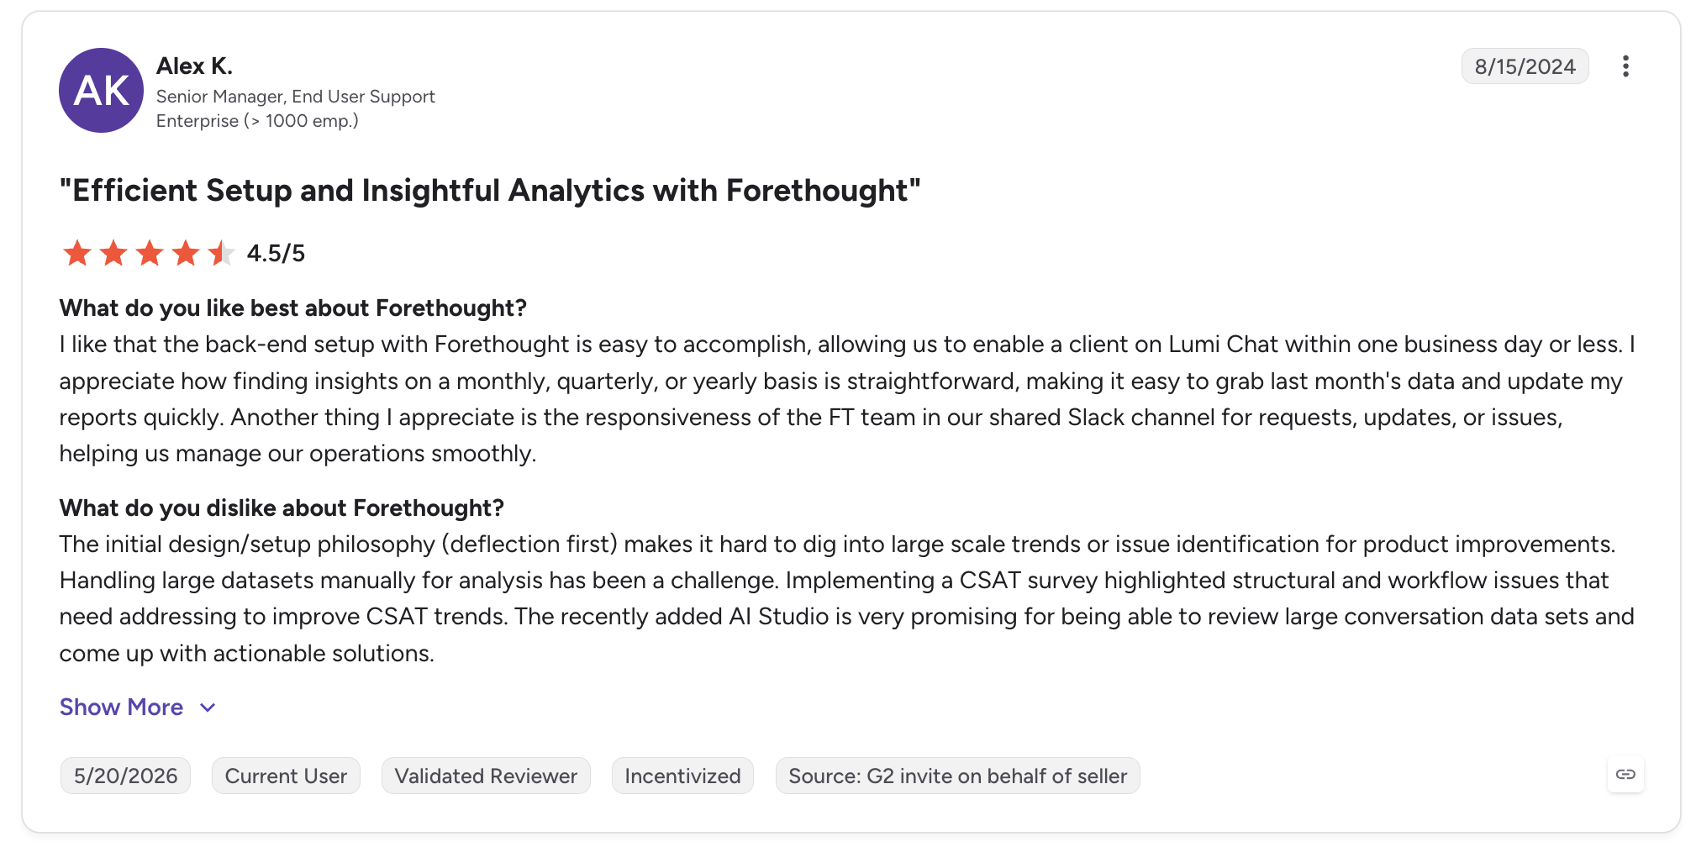Screen dimensions: 1696x847
Task: Click the 4.5/5 rating score
Action: [276, 253]
